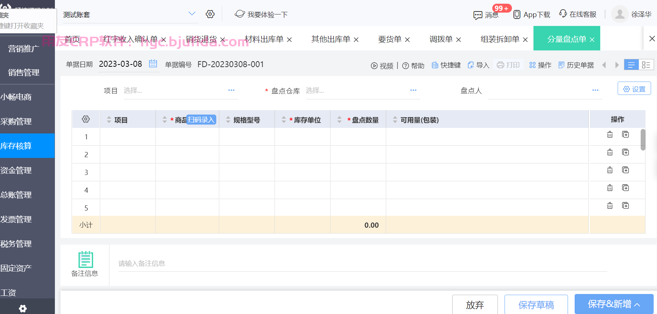Open the 帮助 help page

click(x=413, y=66)
